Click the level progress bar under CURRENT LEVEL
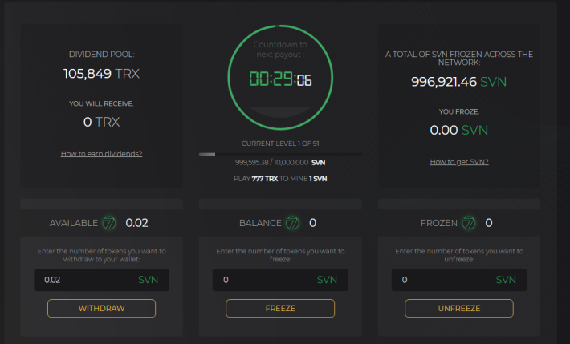This screenshot has width=570, height=344. (x=280, y=154)
